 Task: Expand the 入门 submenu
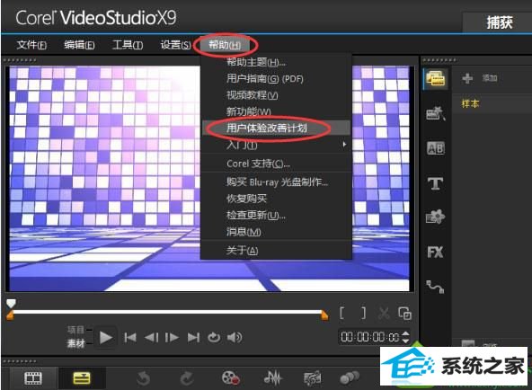(x=276, y=145)
